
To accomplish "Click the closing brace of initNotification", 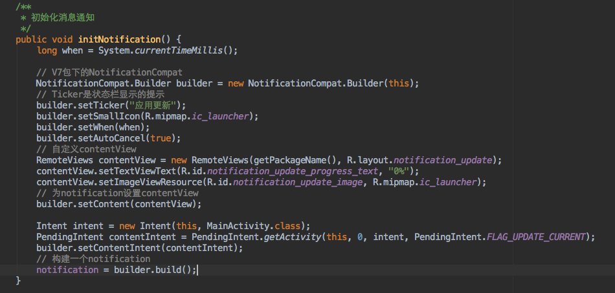I will (18, 281).
